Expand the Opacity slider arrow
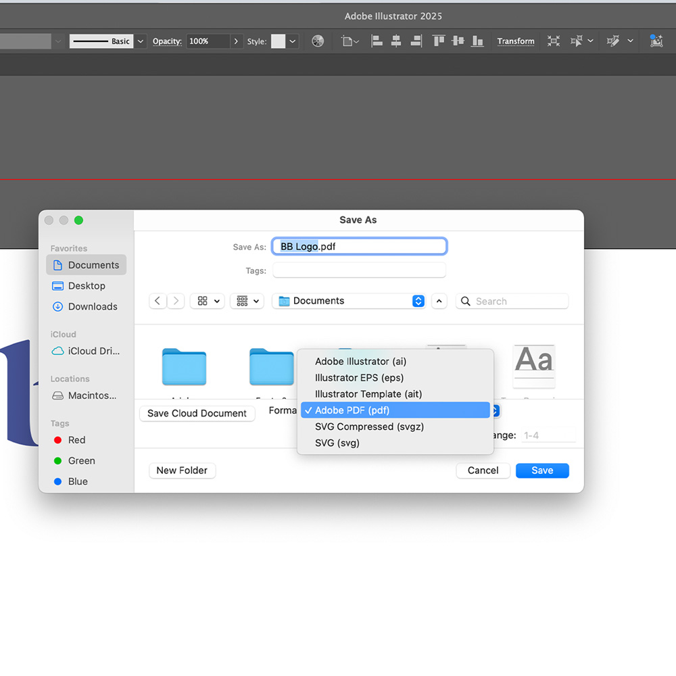The image size is (676, 676). (236, 41)
